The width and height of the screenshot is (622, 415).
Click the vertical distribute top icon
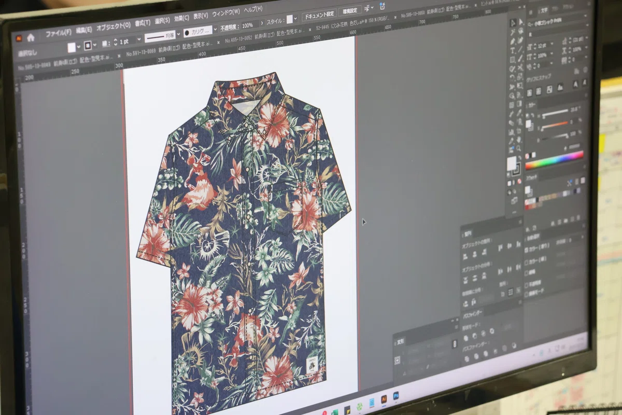(x=465, y=280)
